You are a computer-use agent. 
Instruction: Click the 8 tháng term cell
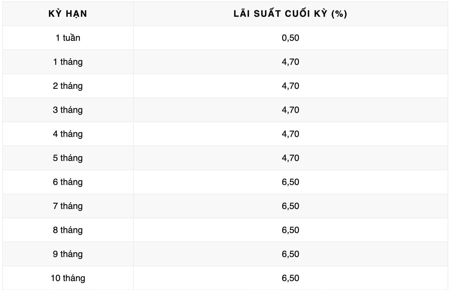(68, 230)
